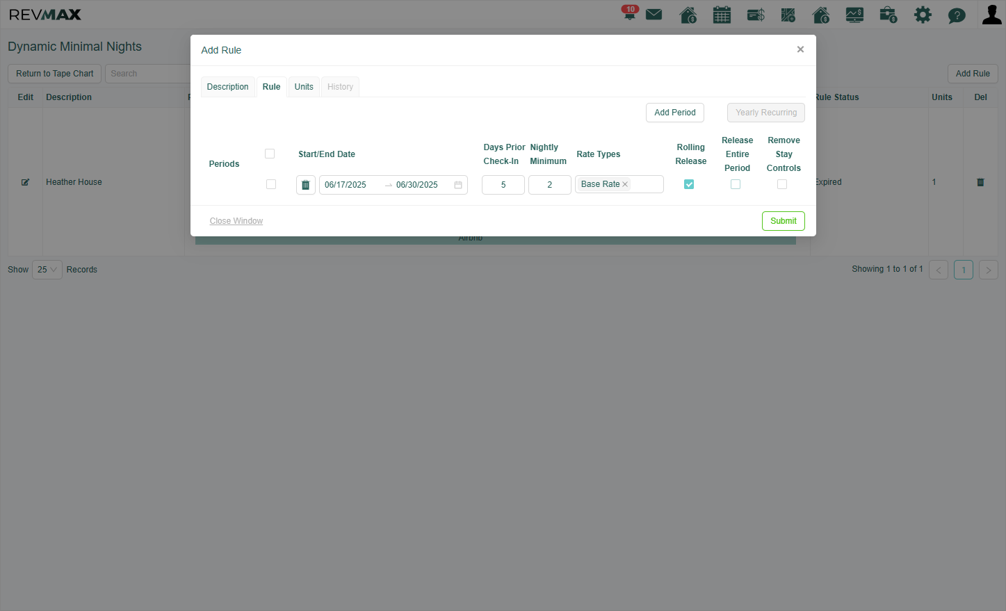Click the Add Period button
The height and width of the screenshot is (611, 1006).
(675, 113)
